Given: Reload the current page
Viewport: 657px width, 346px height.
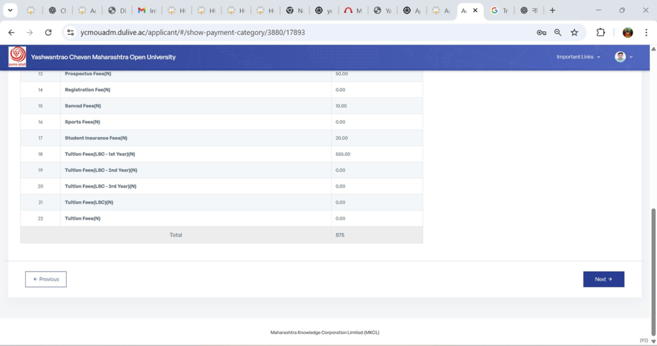Looking at the screenshot, I should click(48, 33).
